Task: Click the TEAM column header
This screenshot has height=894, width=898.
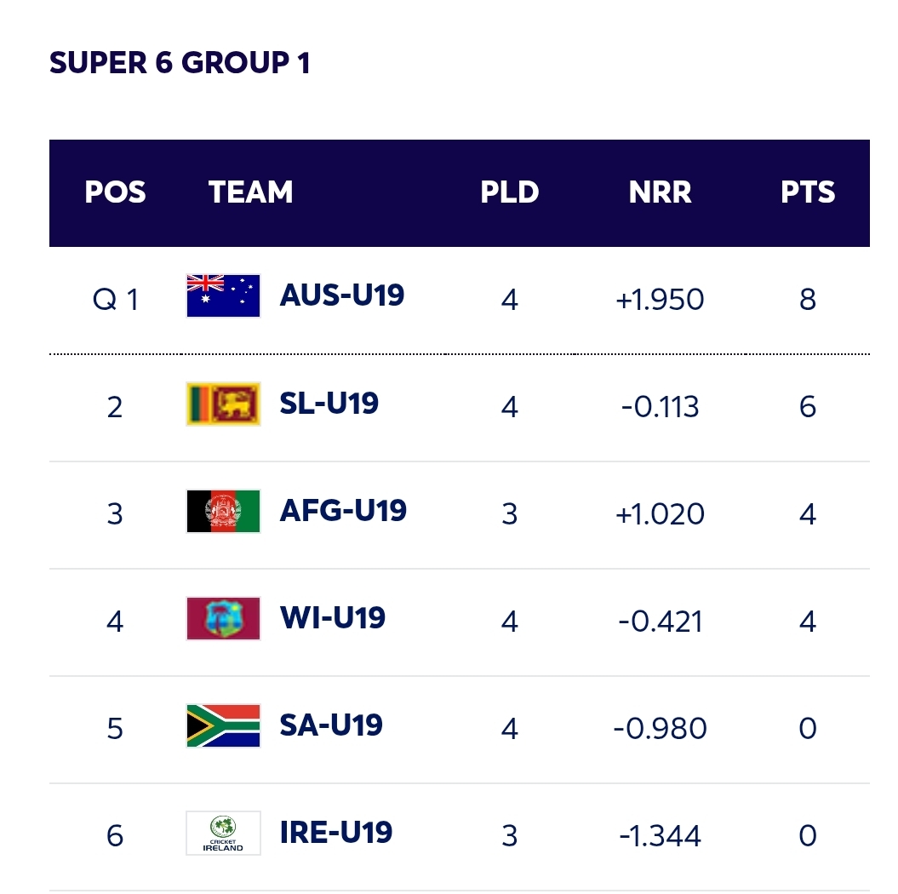Action: [x=250, y=192]
